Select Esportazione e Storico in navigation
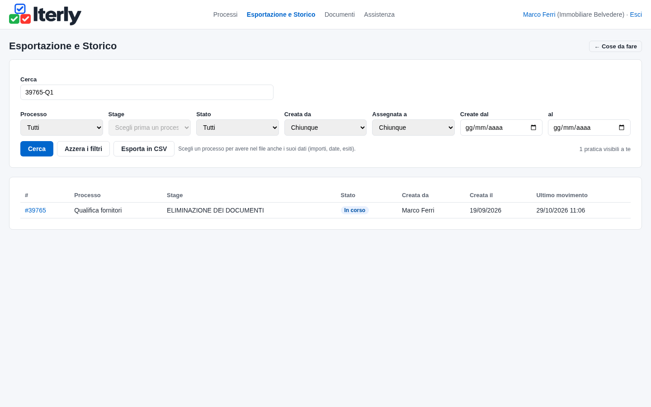 point(281,14)
